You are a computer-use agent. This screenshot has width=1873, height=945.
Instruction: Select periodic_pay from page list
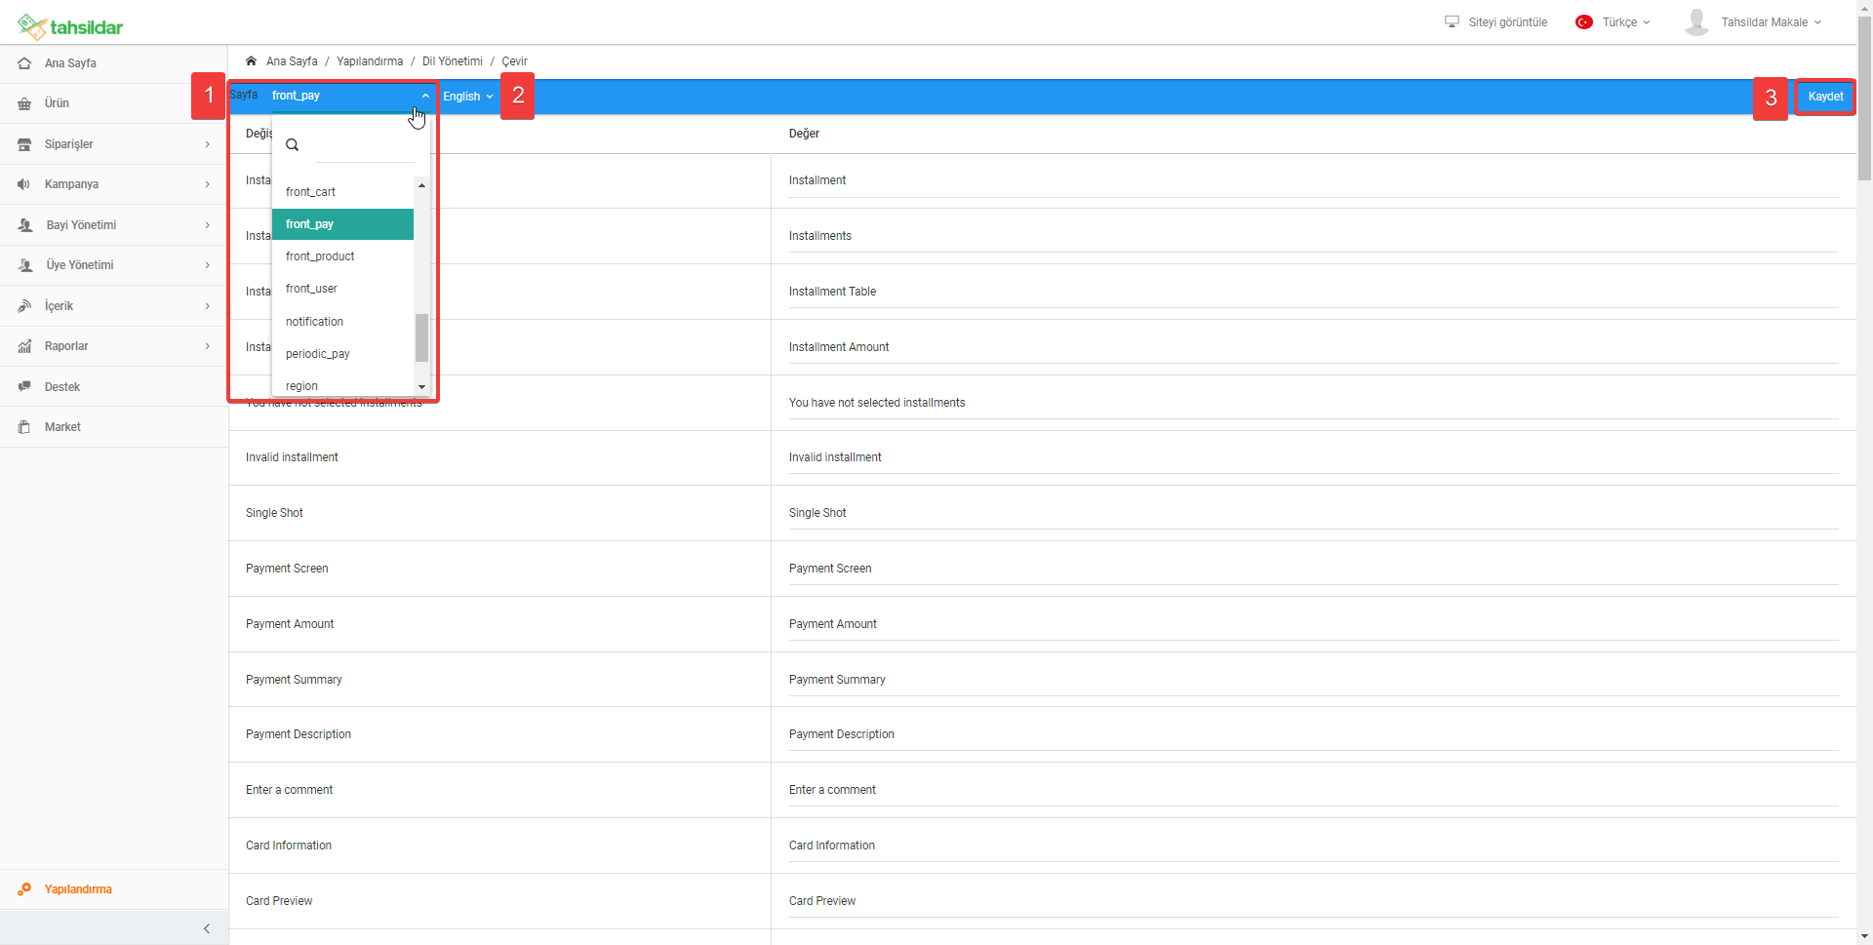pos(342,354)
